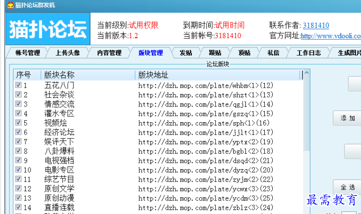The height and width of the screenshot is (214, 361).
Task: Select the 原创文学 board name
Action: pos(59,188)
